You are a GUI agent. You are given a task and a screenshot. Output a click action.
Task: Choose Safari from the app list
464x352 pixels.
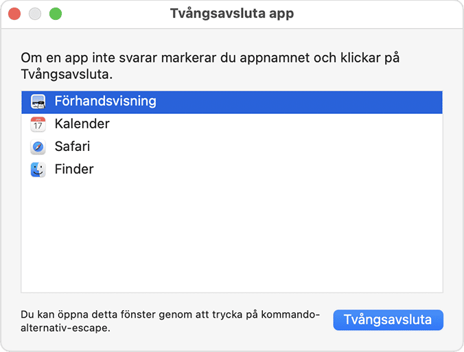(72, 147)
